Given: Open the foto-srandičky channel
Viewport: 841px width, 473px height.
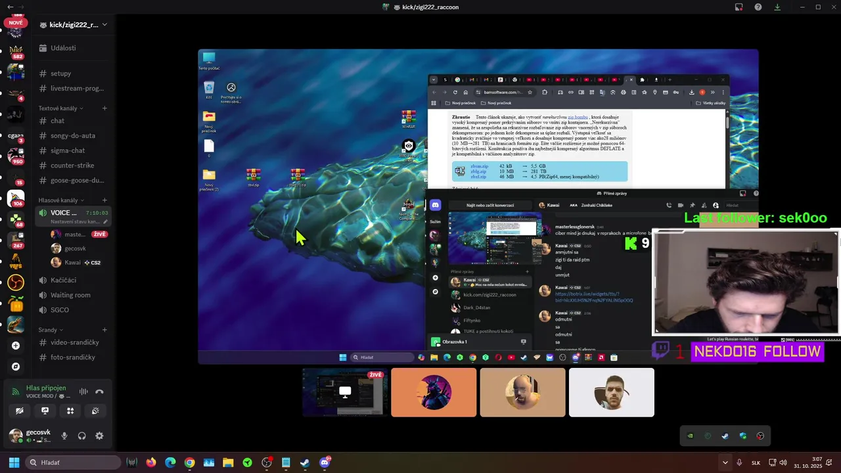Looking at the screenshot, I should tap(73, 357).
